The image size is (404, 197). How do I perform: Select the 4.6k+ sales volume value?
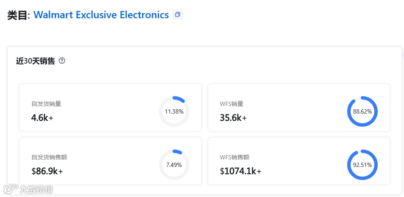tap(42, 118)
